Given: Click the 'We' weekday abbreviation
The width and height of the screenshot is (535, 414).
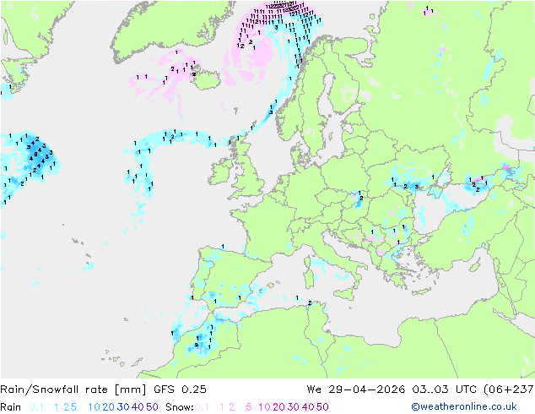Looking at the screenshot, I should (314, 389).
